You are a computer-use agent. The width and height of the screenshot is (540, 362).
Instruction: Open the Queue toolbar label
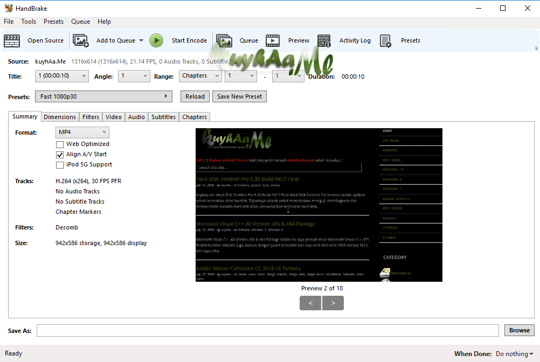[248, 40]
